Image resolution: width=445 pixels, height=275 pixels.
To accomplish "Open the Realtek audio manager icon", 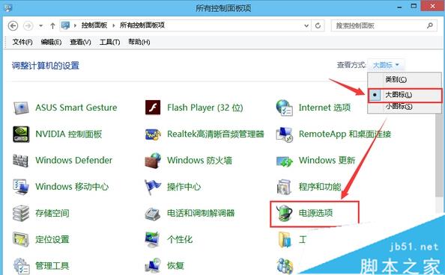I will pyautogui.click(x=153, y=135).
